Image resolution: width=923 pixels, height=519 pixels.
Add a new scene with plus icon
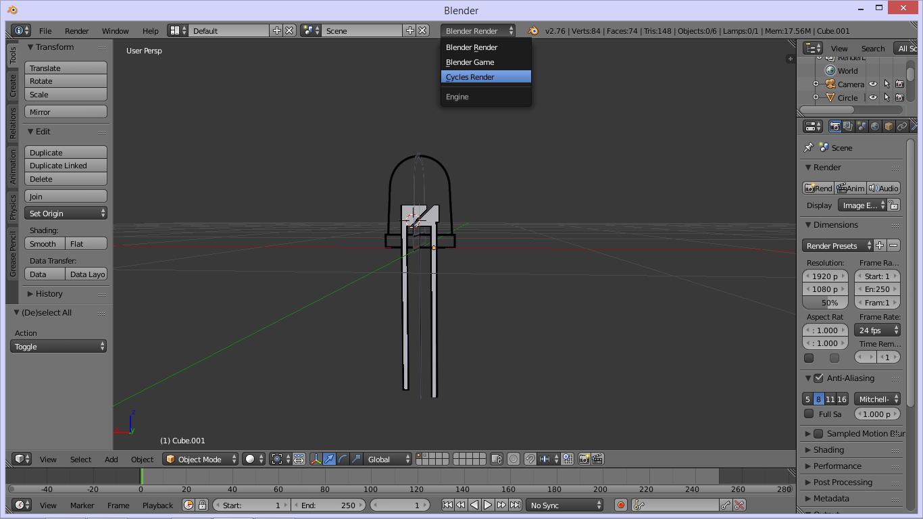[x=409, y=30]
